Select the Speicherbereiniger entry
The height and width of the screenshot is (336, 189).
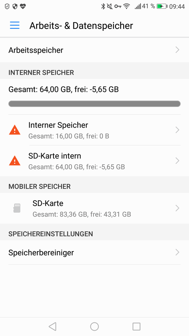[x=94, y=252]
